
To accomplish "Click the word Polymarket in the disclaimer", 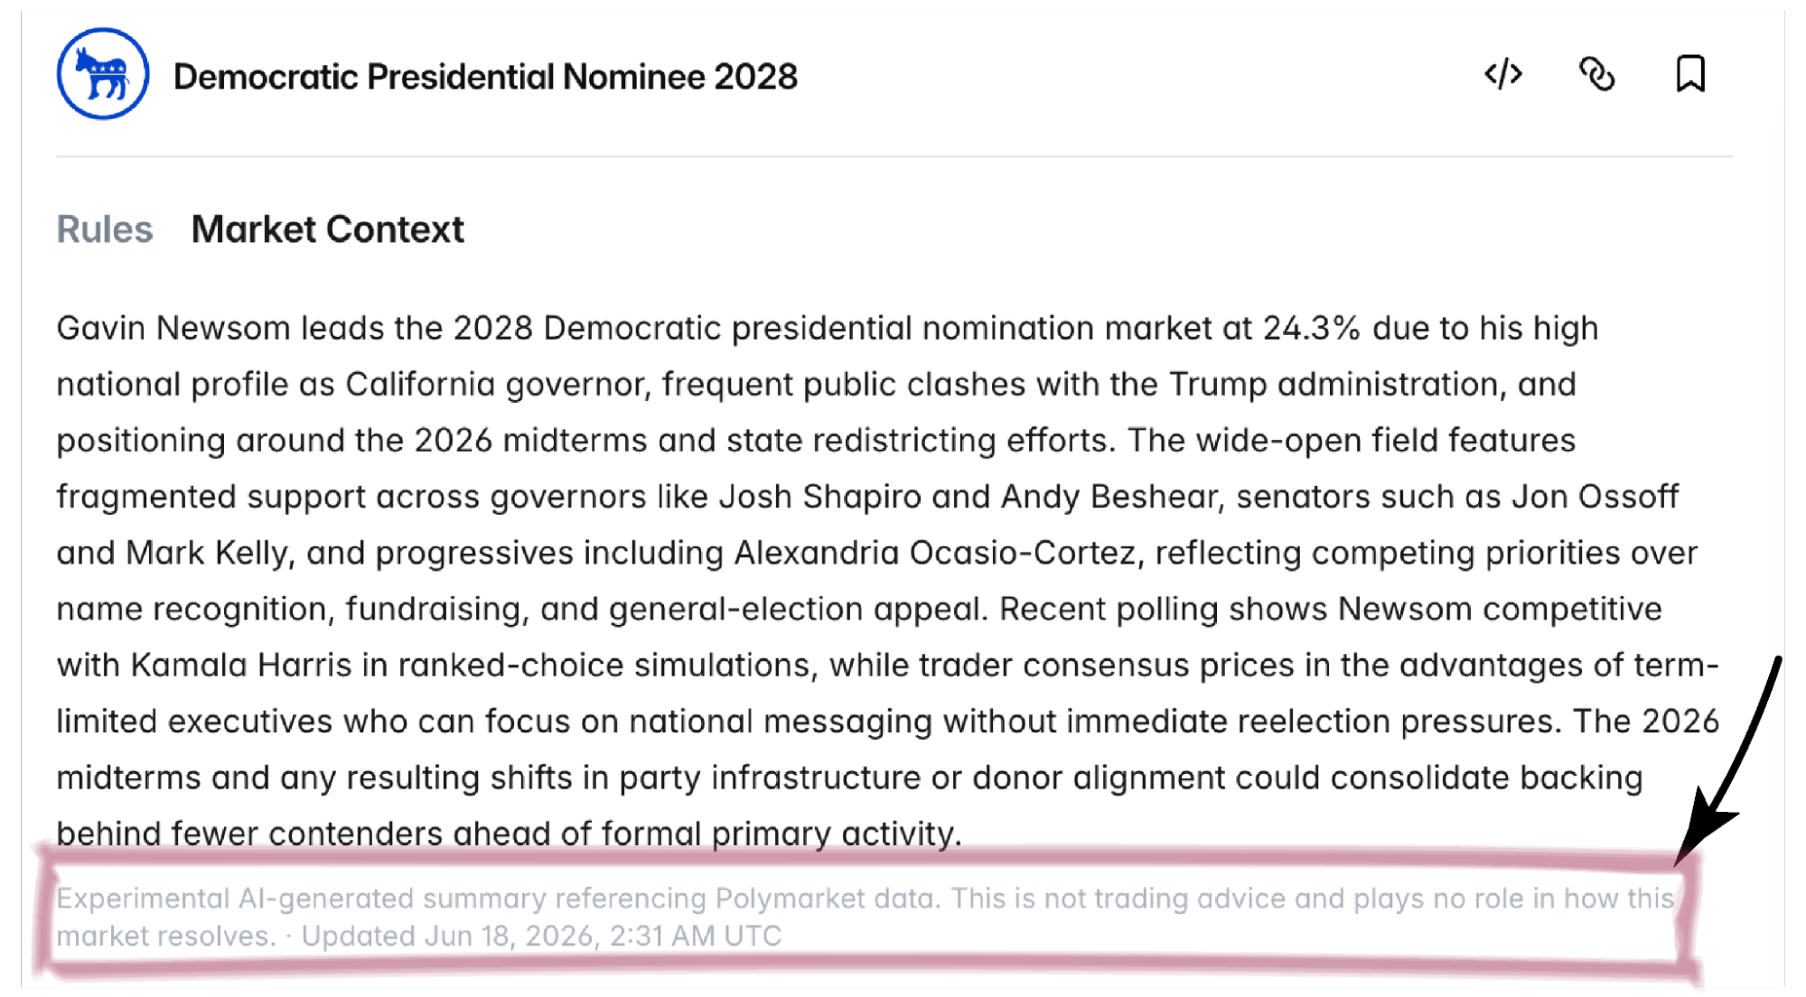I will point(776,899).
